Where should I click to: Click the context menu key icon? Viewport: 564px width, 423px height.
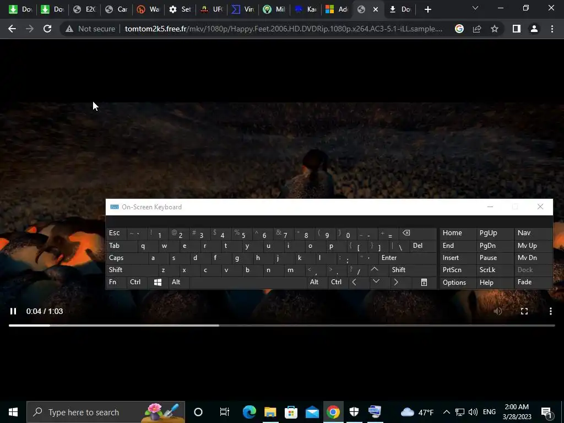(x=425, y=283)
